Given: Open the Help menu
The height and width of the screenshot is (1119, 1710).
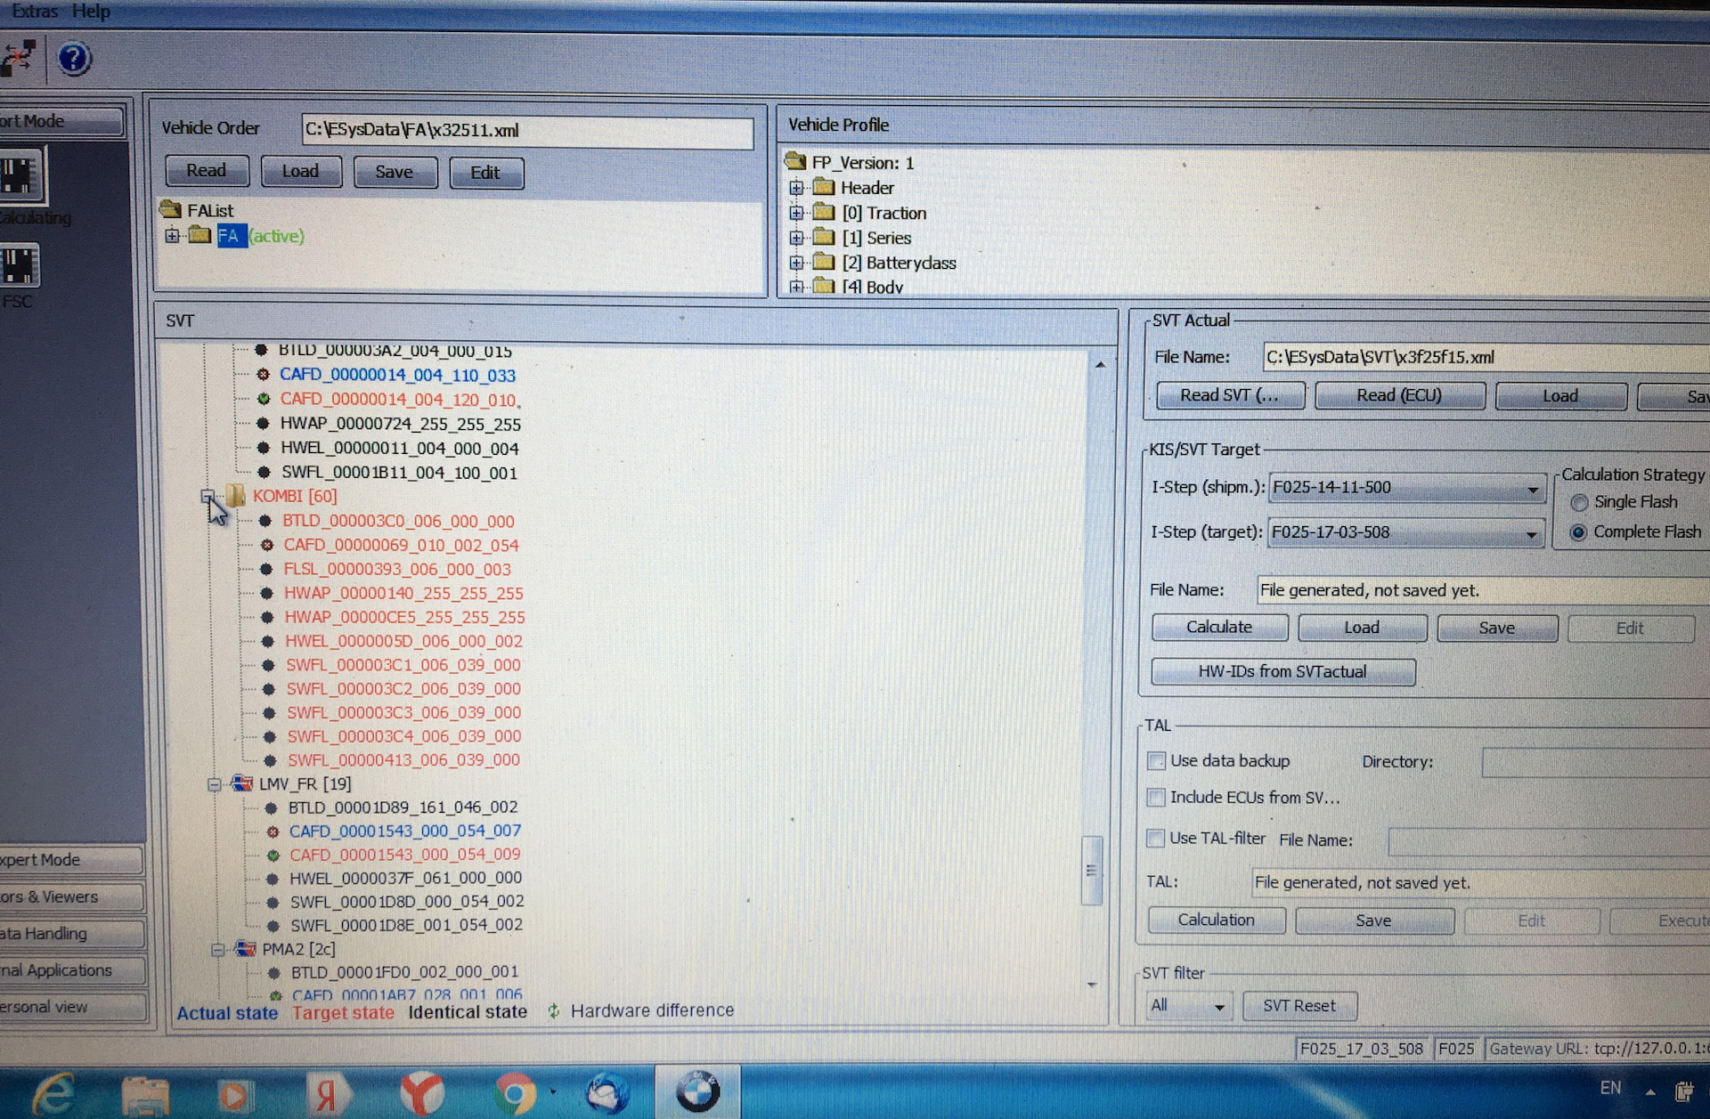Looking at the screenshot, I should pyautogui.click(x=91, y=11).
